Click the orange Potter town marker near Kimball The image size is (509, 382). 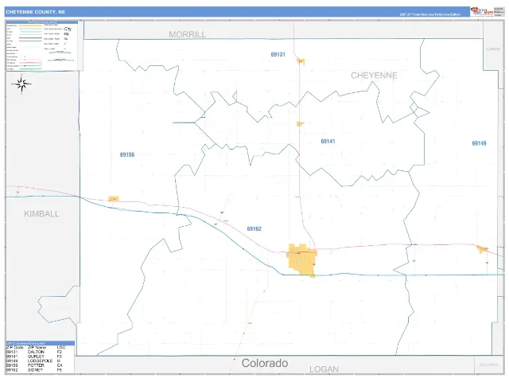113,198
